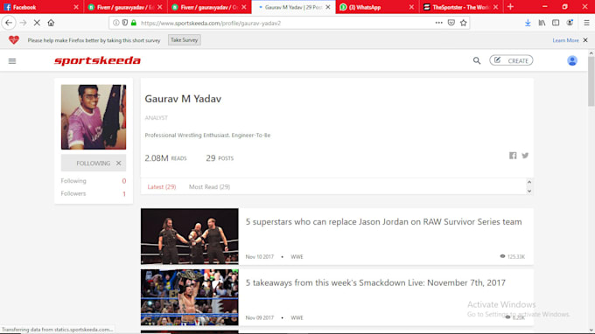Open a new browser tab
Viewport: 595px width, 334px height.
click(510, 7)
